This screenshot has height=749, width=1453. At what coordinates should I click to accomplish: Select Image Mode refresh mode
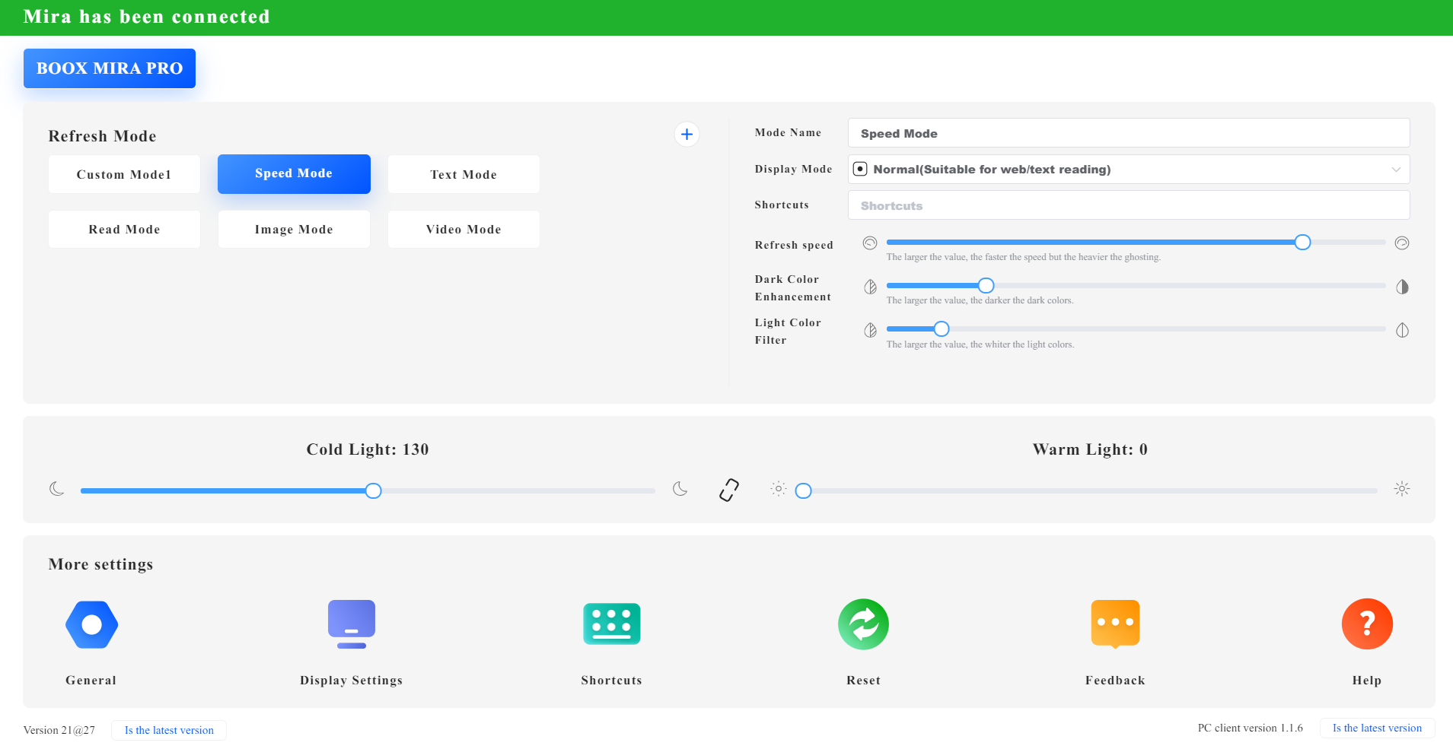click(x=294, y=230)
